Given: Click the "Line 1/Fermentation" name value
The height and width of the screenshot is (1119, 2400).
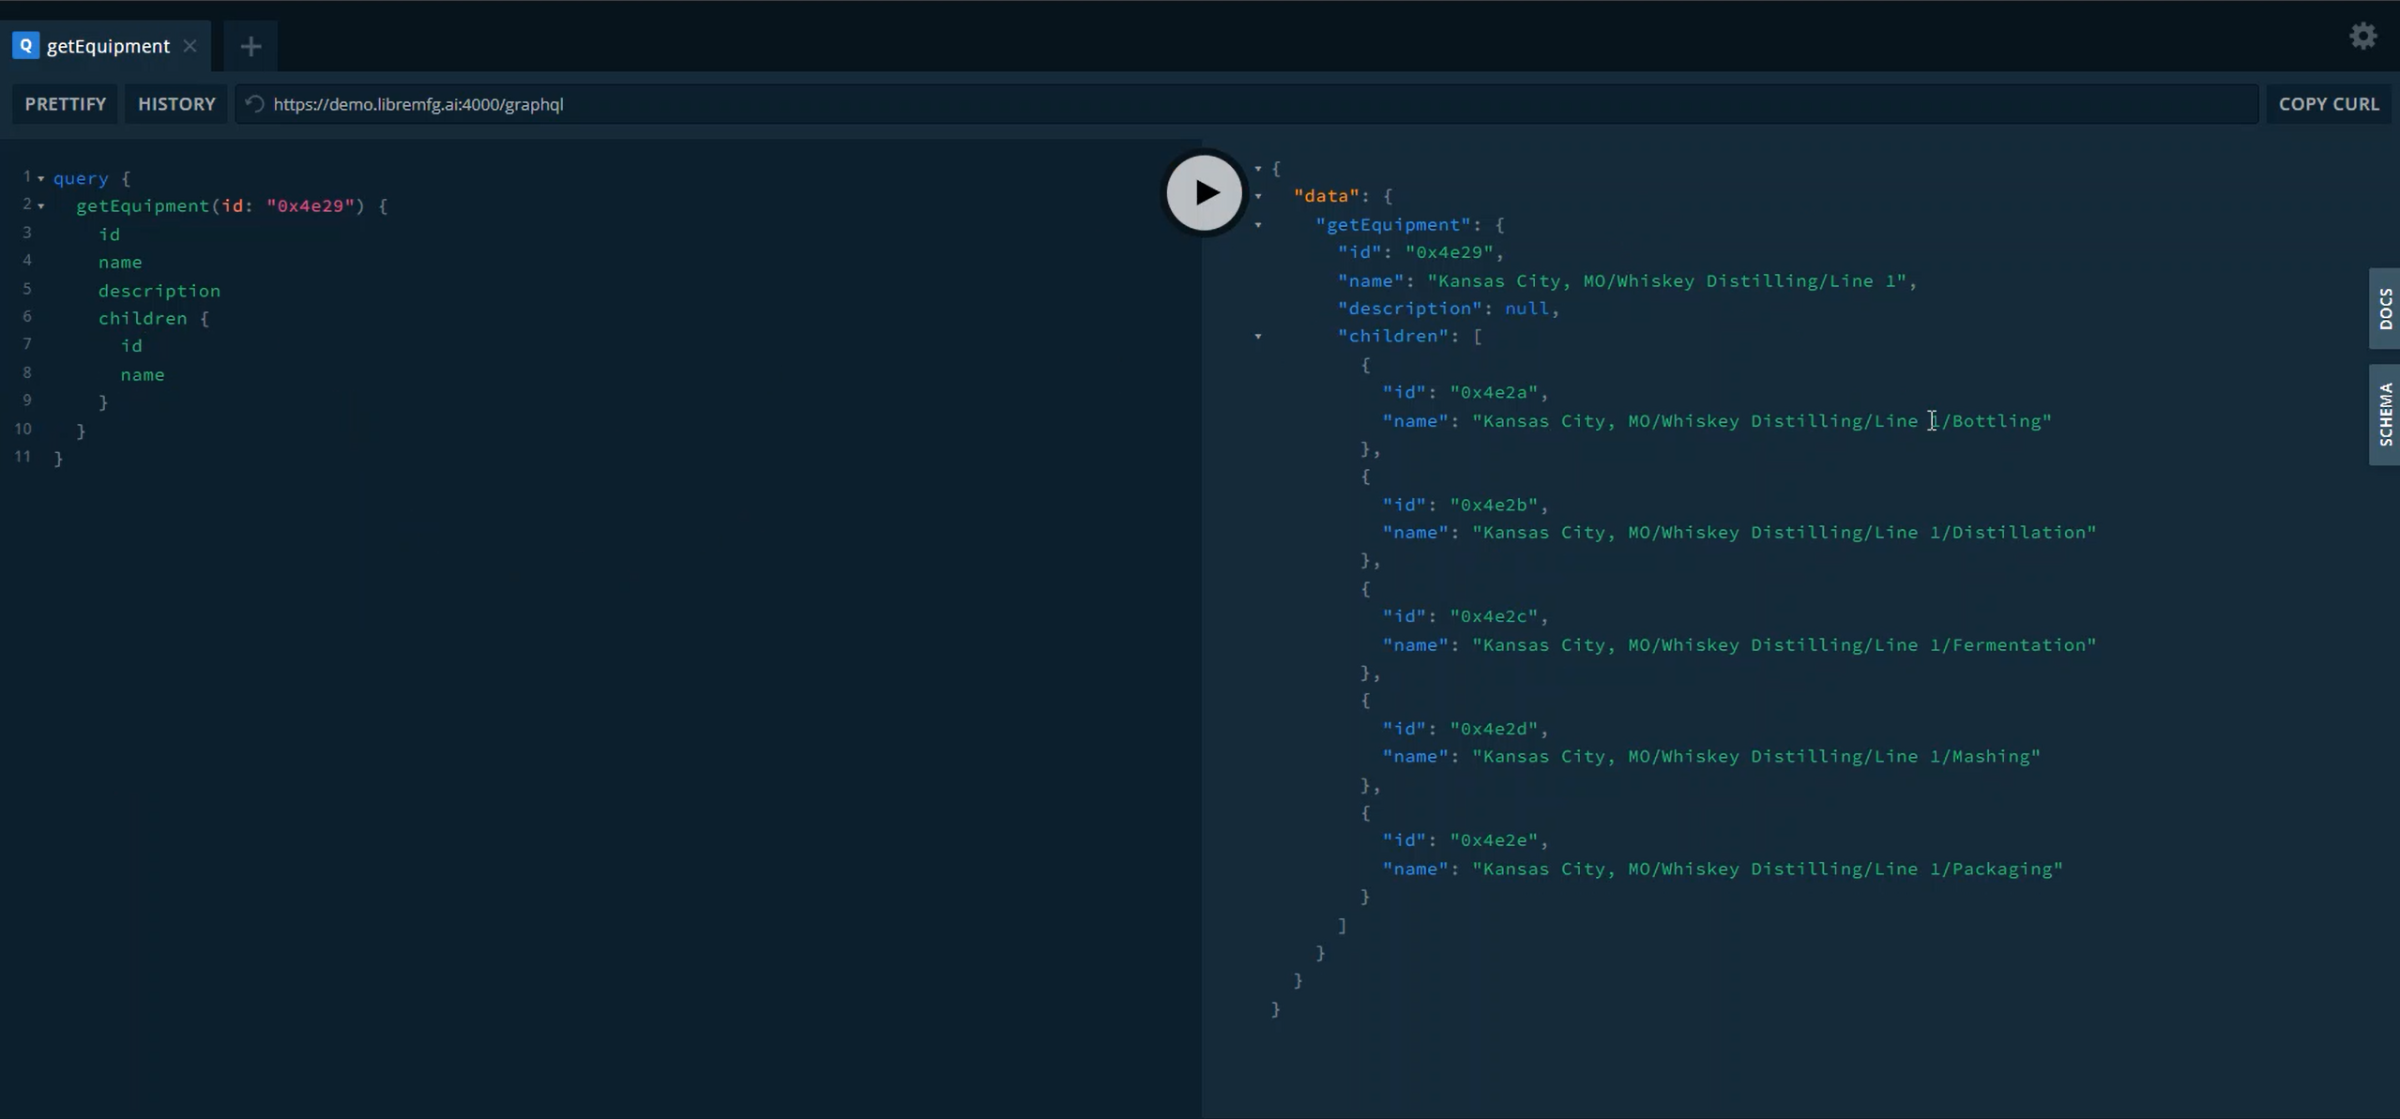Looking at the screenshot, I should pos(1785,645).
